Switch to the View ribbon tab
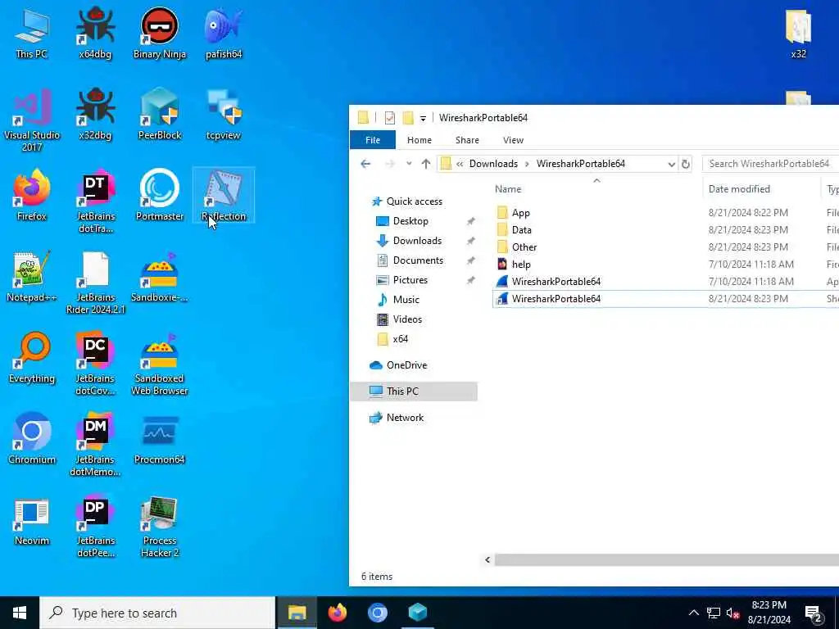The width and height of the screenshot is (839, 629). pyautogui.click(x=513, y=140)
